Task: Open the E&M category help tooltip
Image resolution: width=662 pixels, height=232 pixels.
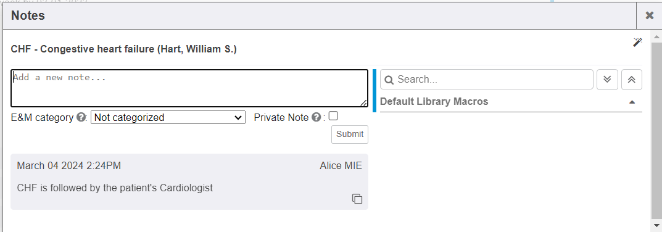Action: (81, 117)
